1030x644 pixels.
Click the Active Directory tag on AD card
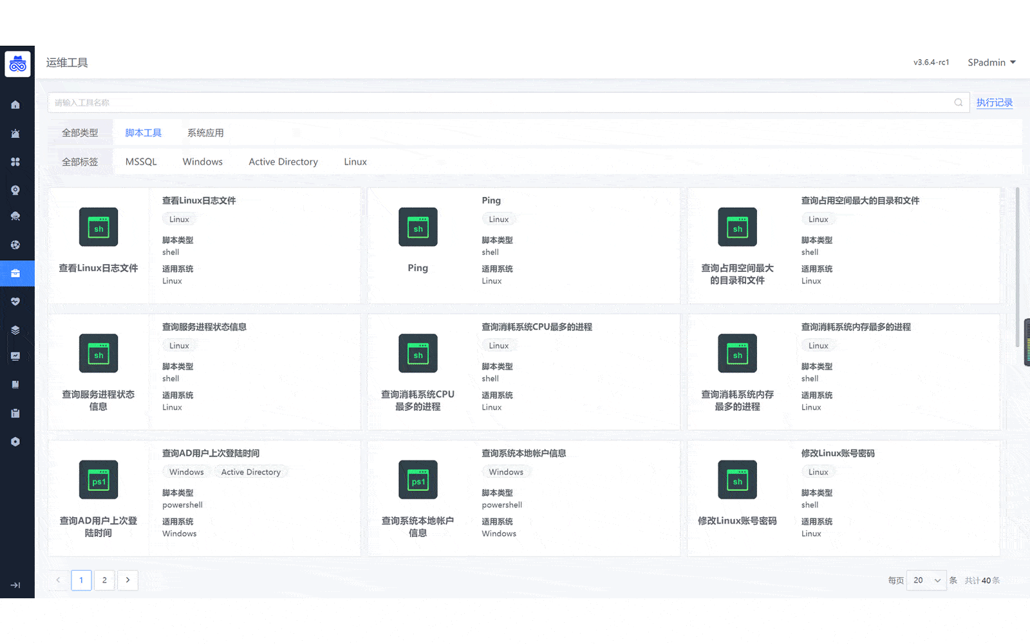coord(251,472)
